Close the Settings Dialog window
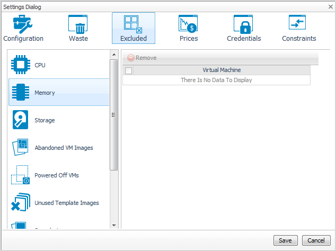336x251 pixels. pos(330,7)
